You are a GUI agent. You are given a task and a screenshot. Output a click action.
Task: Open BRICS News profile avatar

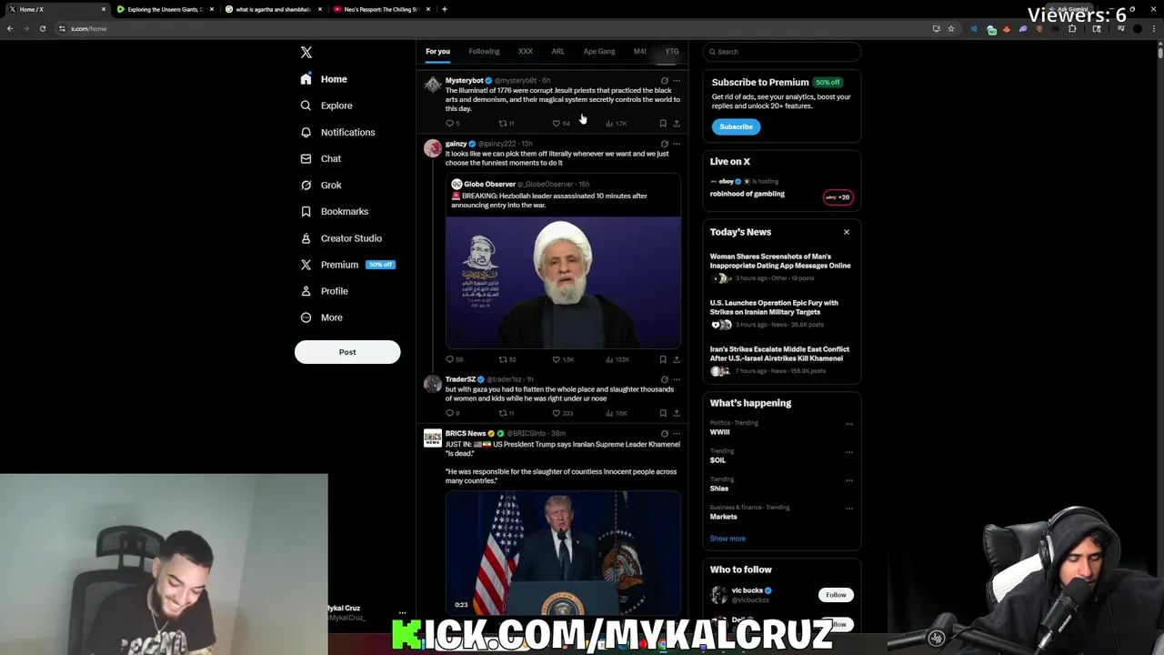click(433, 438)
